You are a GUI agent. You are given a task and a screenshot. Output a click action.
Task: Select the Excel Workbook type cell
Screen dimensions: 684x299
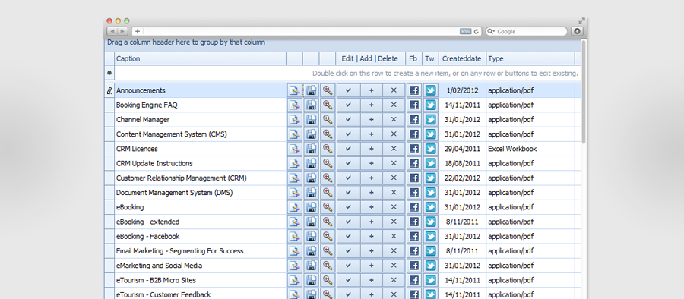click(x=530, y=149)
